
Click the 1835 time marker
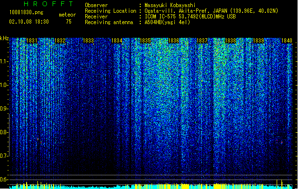[145, 41]
